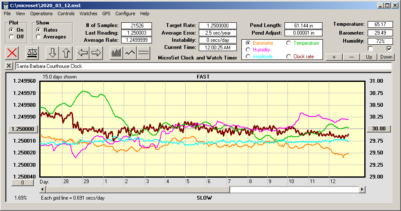
Task: Click the Up button
Action: (x=369, y=57)
